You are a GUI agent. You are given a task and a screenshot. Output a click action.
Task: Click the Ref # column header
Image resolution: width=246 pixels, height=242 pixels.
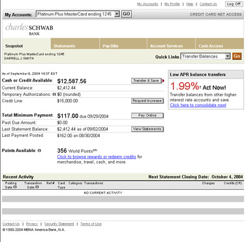point(50,183)
